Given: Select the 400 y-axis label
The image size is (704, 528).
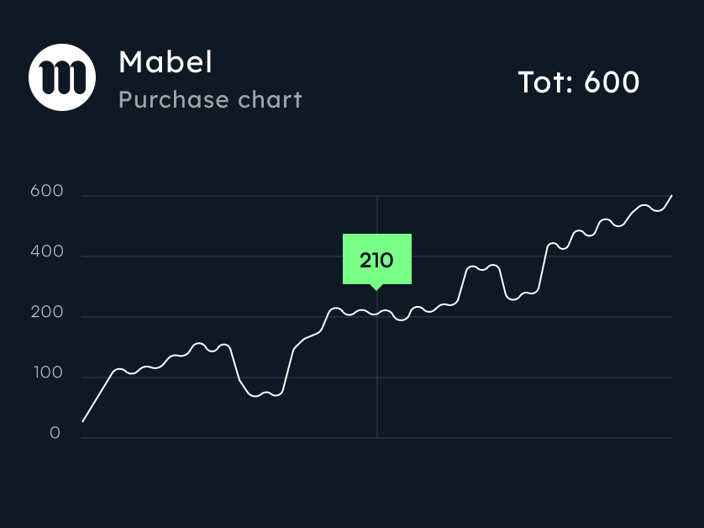Looking at the screenshot, I should pyautogui.click(x=46, y=252).
